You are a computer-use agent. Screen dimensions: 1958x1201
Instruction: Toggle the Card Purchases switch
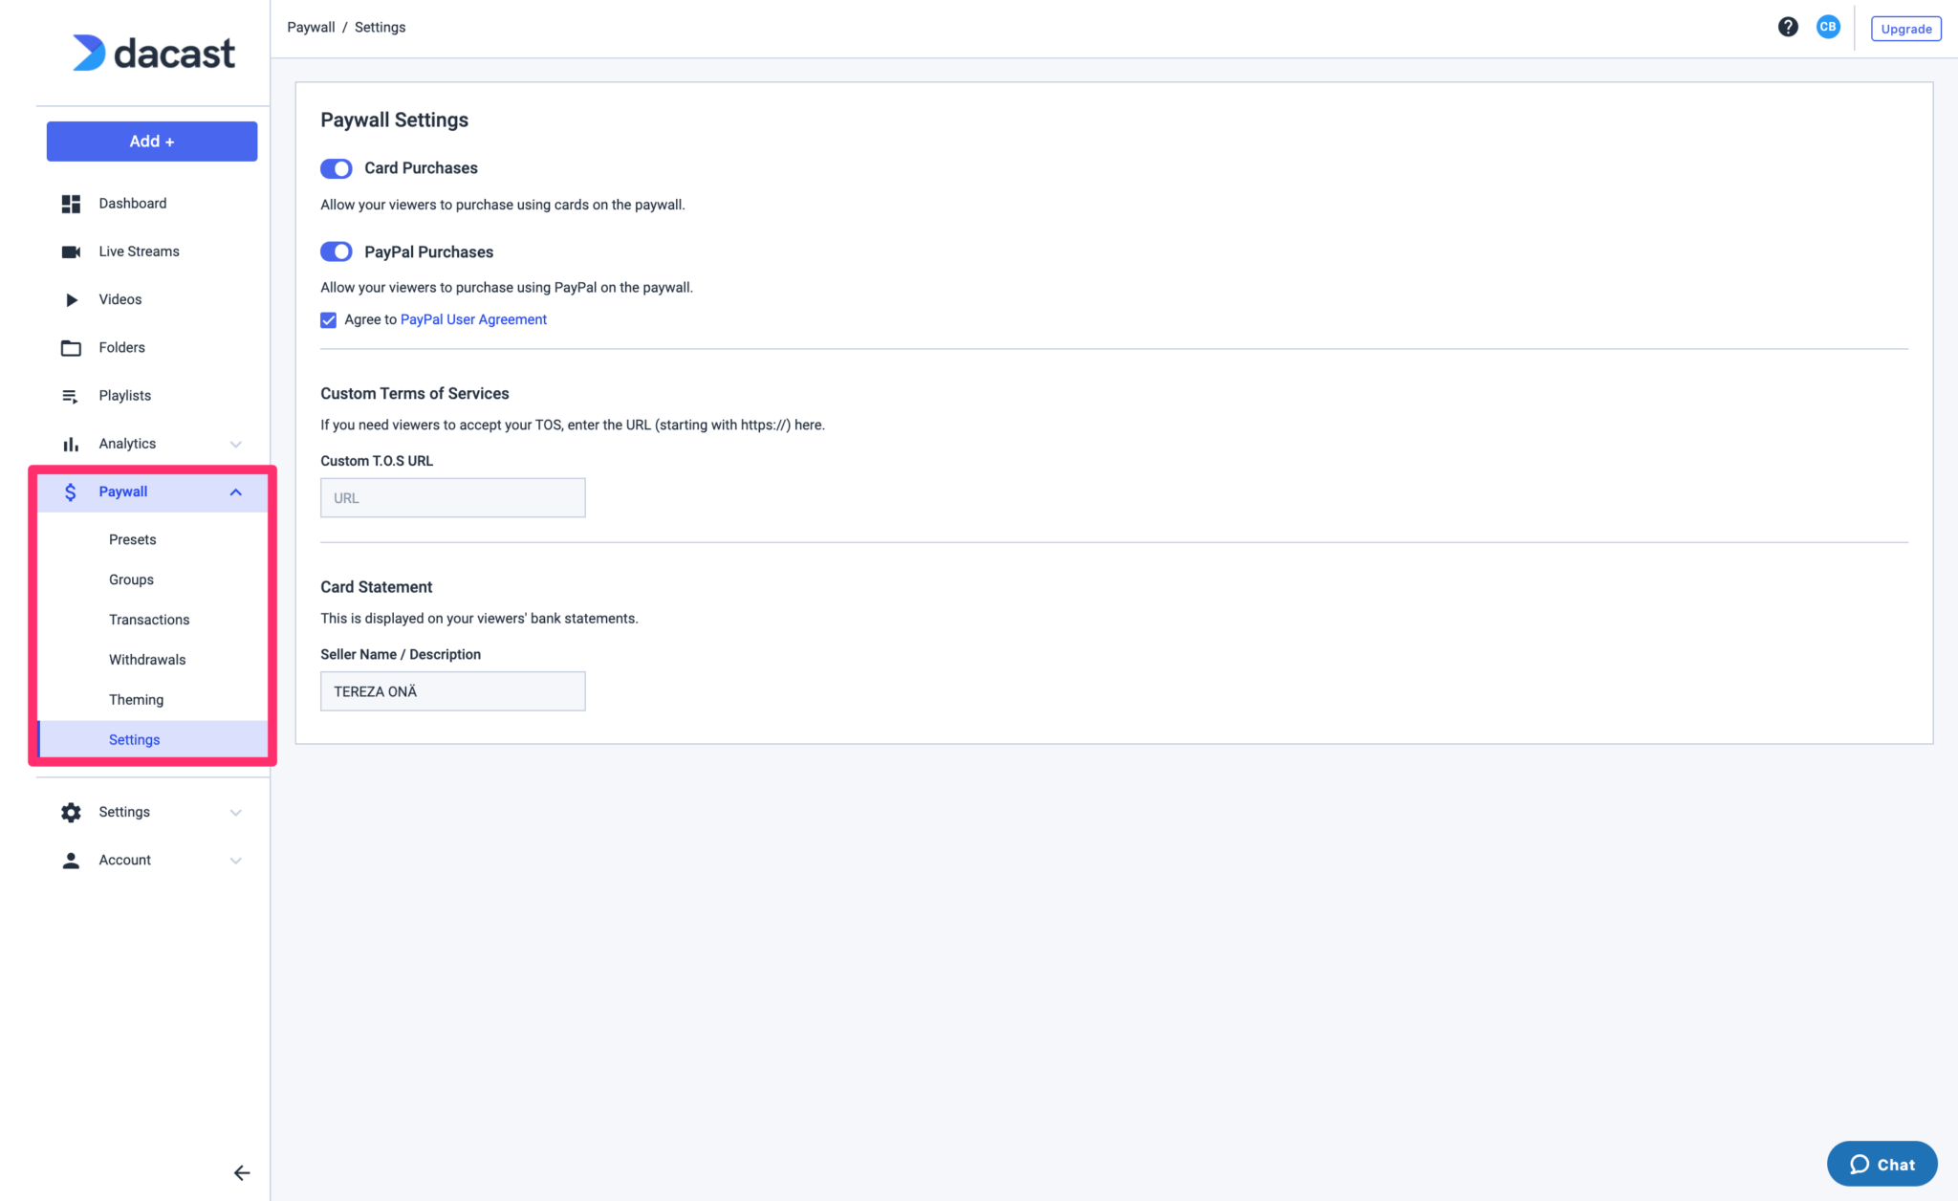(336, 167)
